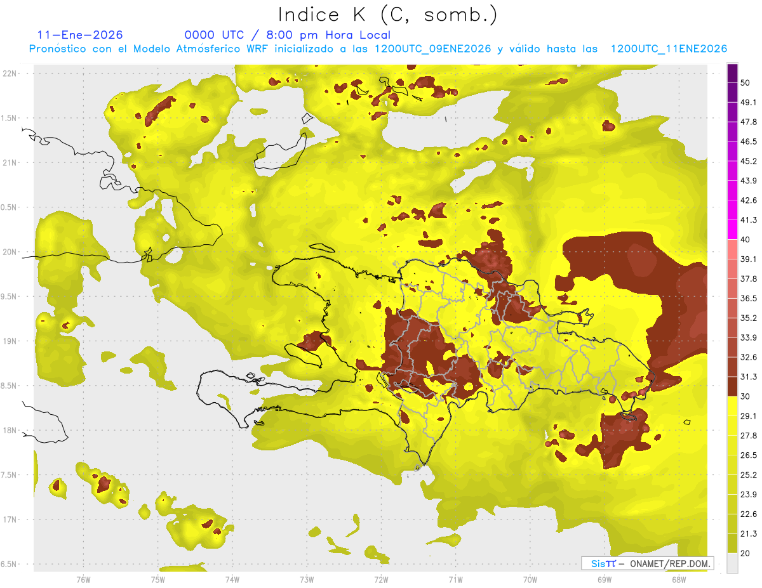Click the '19N' latitude axis label
Screen dimensions: 762x588
click(9, 341)
